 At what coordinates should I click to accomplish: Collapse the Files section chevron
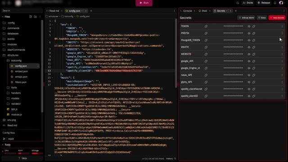click(x=3, y=17)
